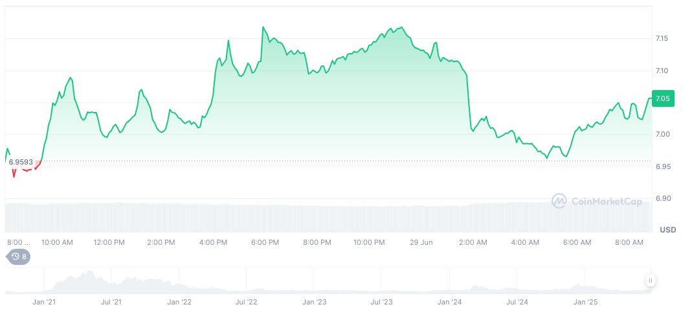694x309 pixels.
Task: Click the 10:00 AM time axis label
Action: [57, 242]
